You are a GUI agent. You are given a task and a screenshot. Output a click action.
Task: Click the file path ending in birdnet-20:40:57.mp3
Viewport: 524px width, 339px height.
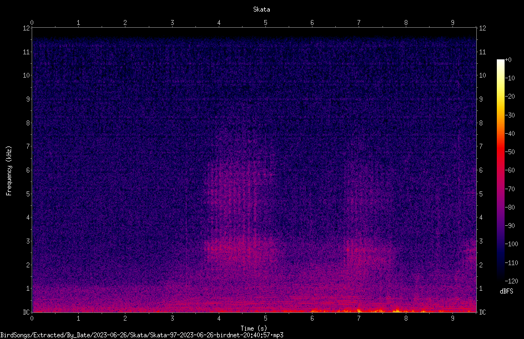[142, 335]
